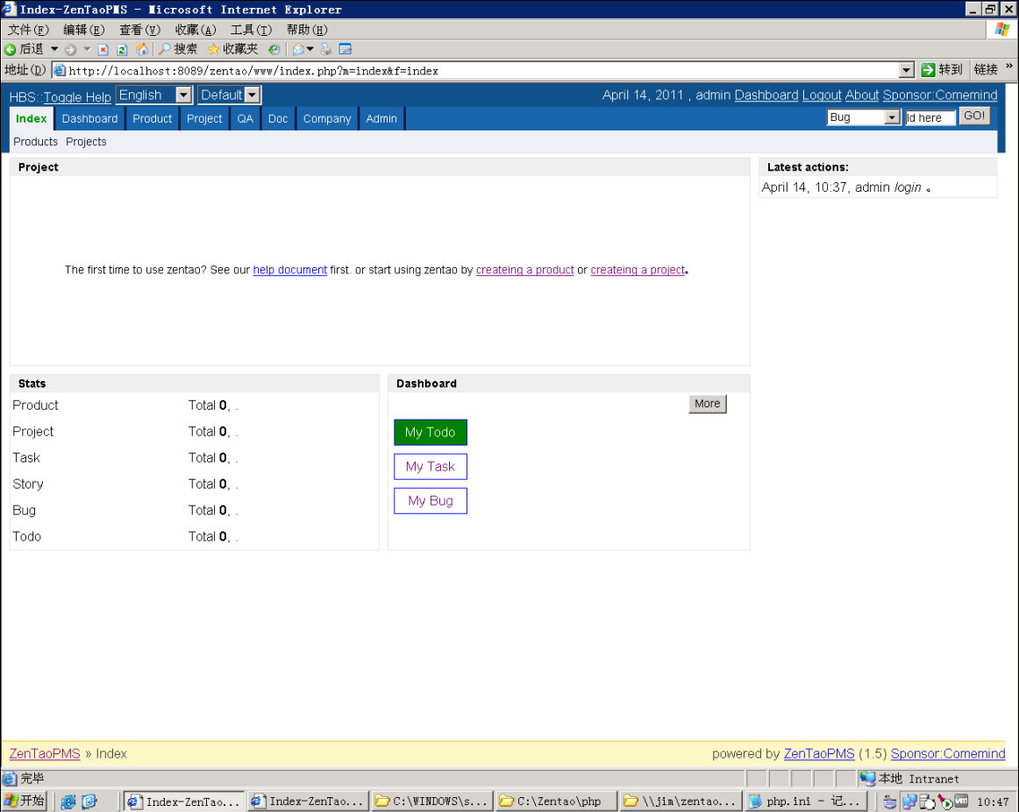
Task: Expand the address bar history dropdown
Action: tap(907, 70)
